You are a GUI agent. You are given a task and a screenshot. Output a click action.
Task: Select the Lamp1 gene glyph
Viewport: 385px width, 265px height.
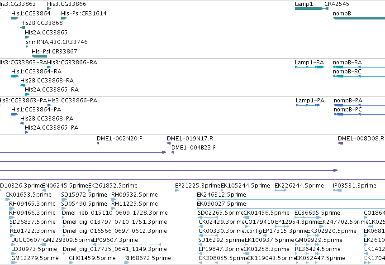point(309,9)
